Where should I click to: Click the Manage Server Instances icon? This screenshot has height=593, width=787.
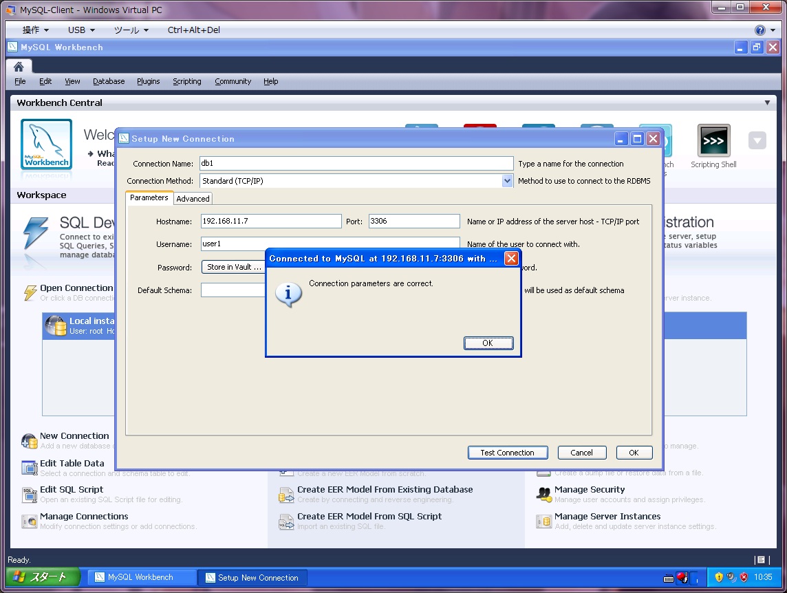(x=543, y=521)
